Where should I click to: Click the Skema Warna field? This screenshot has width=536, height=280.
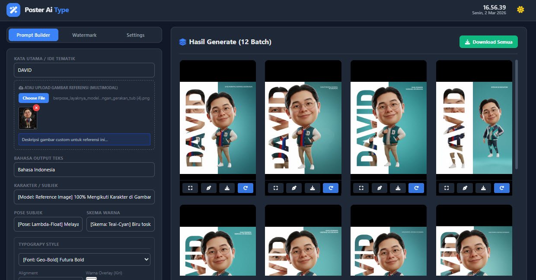click(121, 224)
